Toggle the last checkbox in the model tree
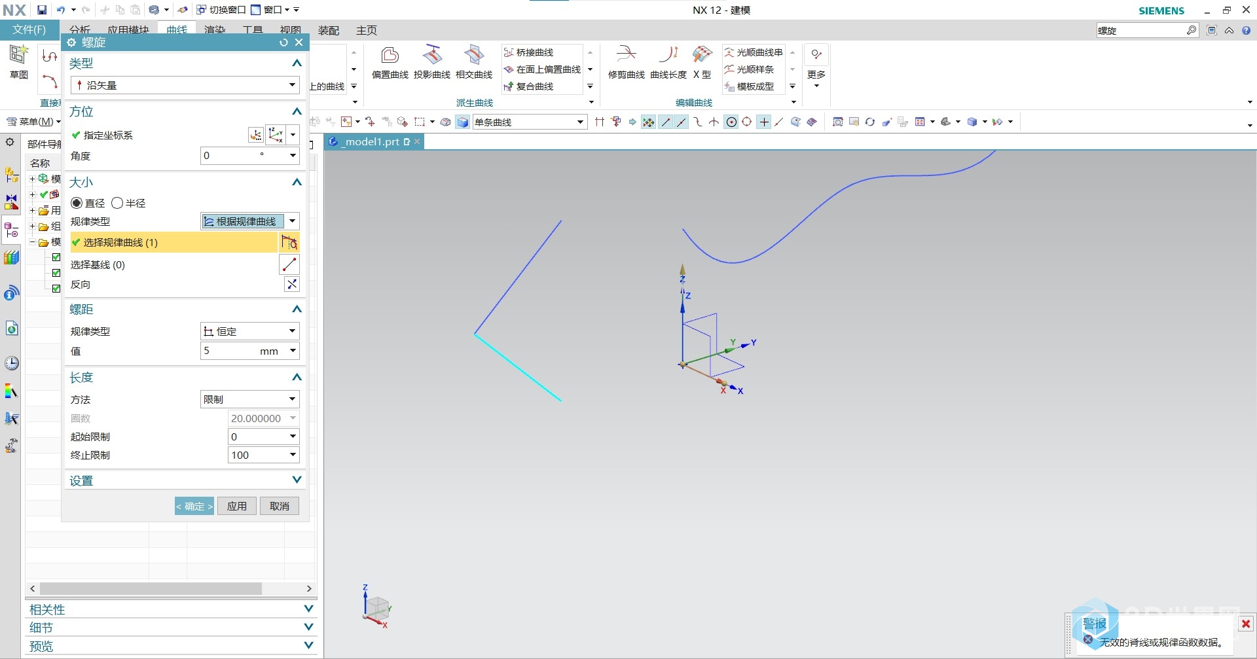The height and width of the screenshot is (659, 1257). (56, 289)
